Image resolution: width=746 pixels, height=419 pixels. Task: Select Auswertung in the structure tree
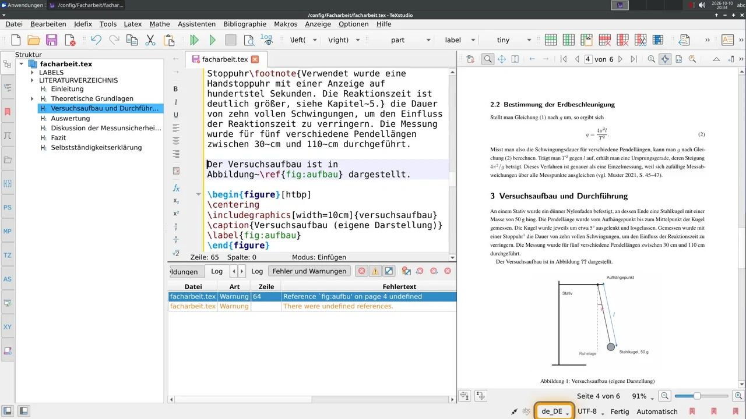[70, 118]
